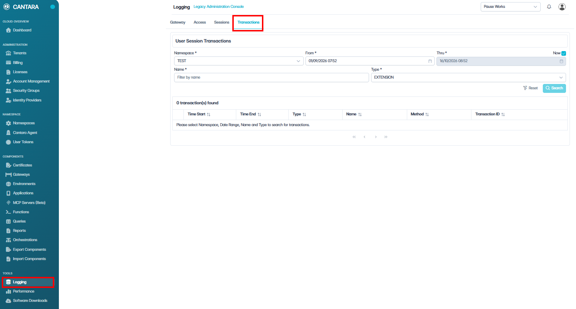Click the Reset filter button

click(530, 88)
